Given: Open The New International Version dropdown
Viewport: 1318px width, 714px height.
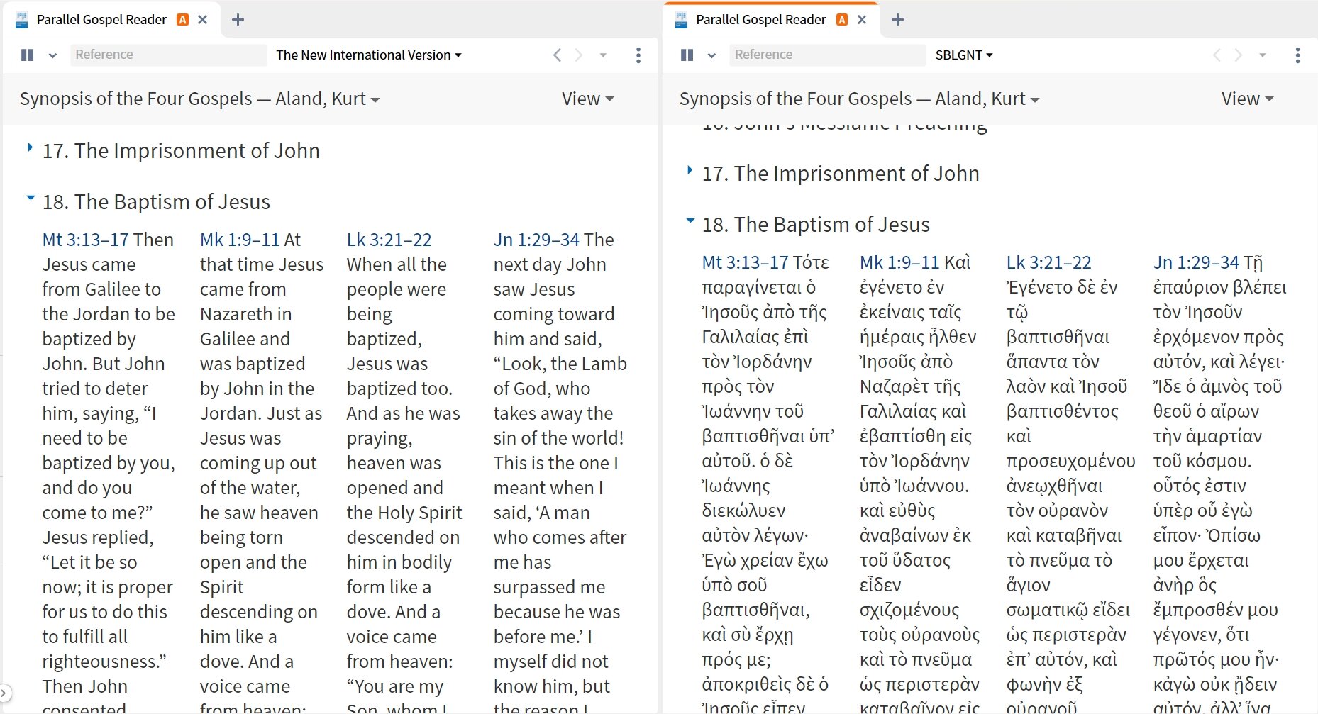Looking at the screenshot, I should tap(368, 55).
